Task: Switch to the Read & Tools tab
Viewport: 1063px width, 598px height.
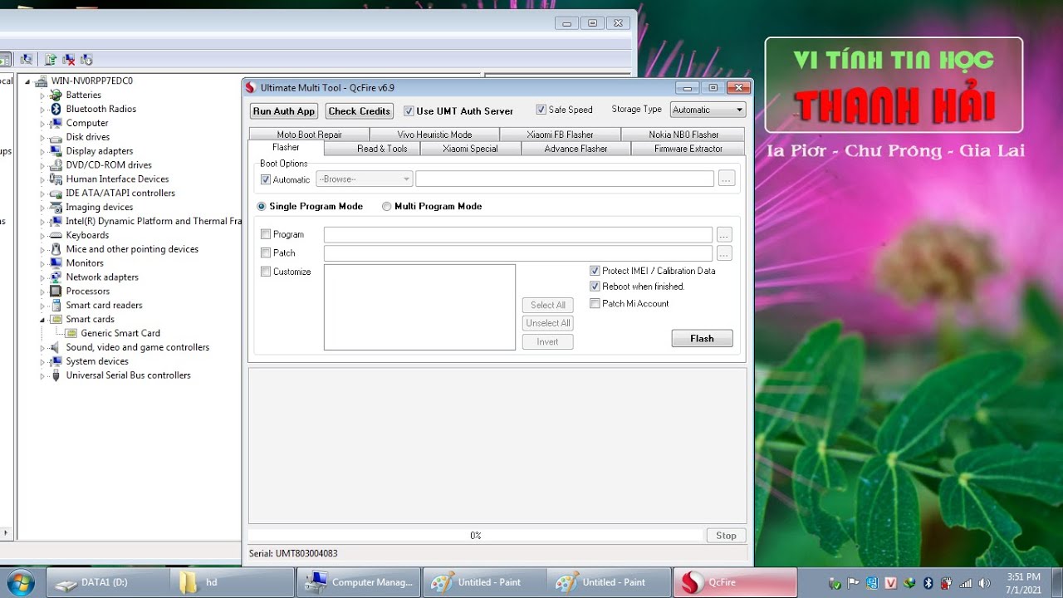Action: [372, 149]
